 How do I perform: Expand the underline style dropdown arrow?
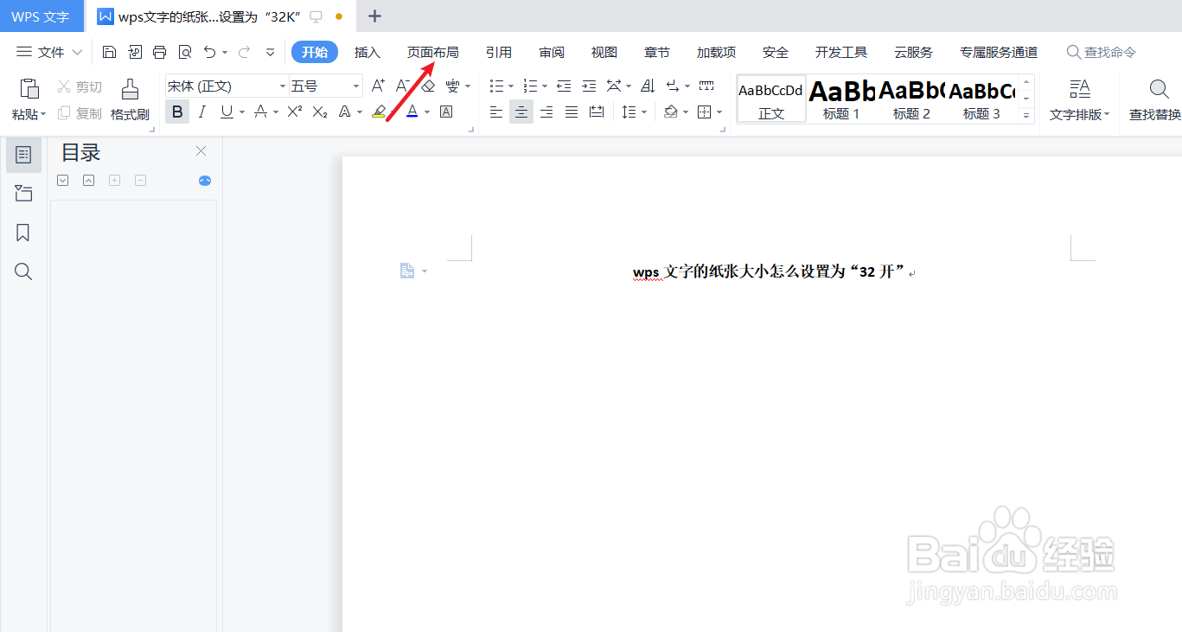click(x=242, y=112)
